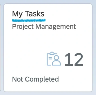This screenshot has height=95, width=96.
Task: Click the Not Completed status label
Action: pos(35,79)
